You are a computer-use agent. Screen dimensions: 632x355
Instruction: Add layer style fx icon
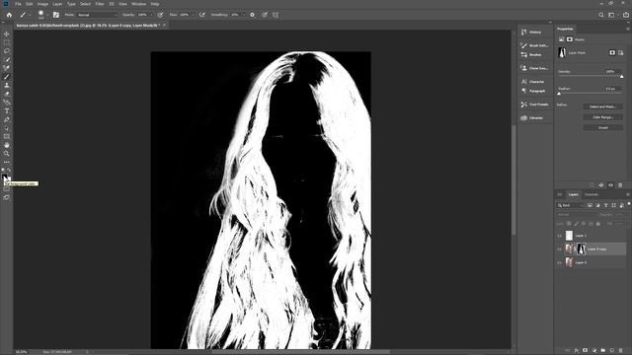click(x=577, y=351)
